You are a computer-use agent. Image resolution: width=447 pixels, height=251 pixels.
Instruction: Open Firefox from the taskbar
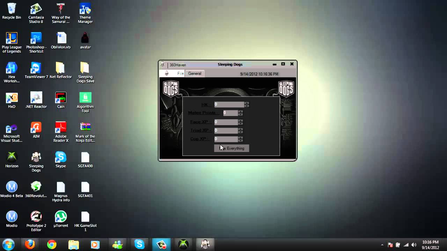[x=30, y=244]
